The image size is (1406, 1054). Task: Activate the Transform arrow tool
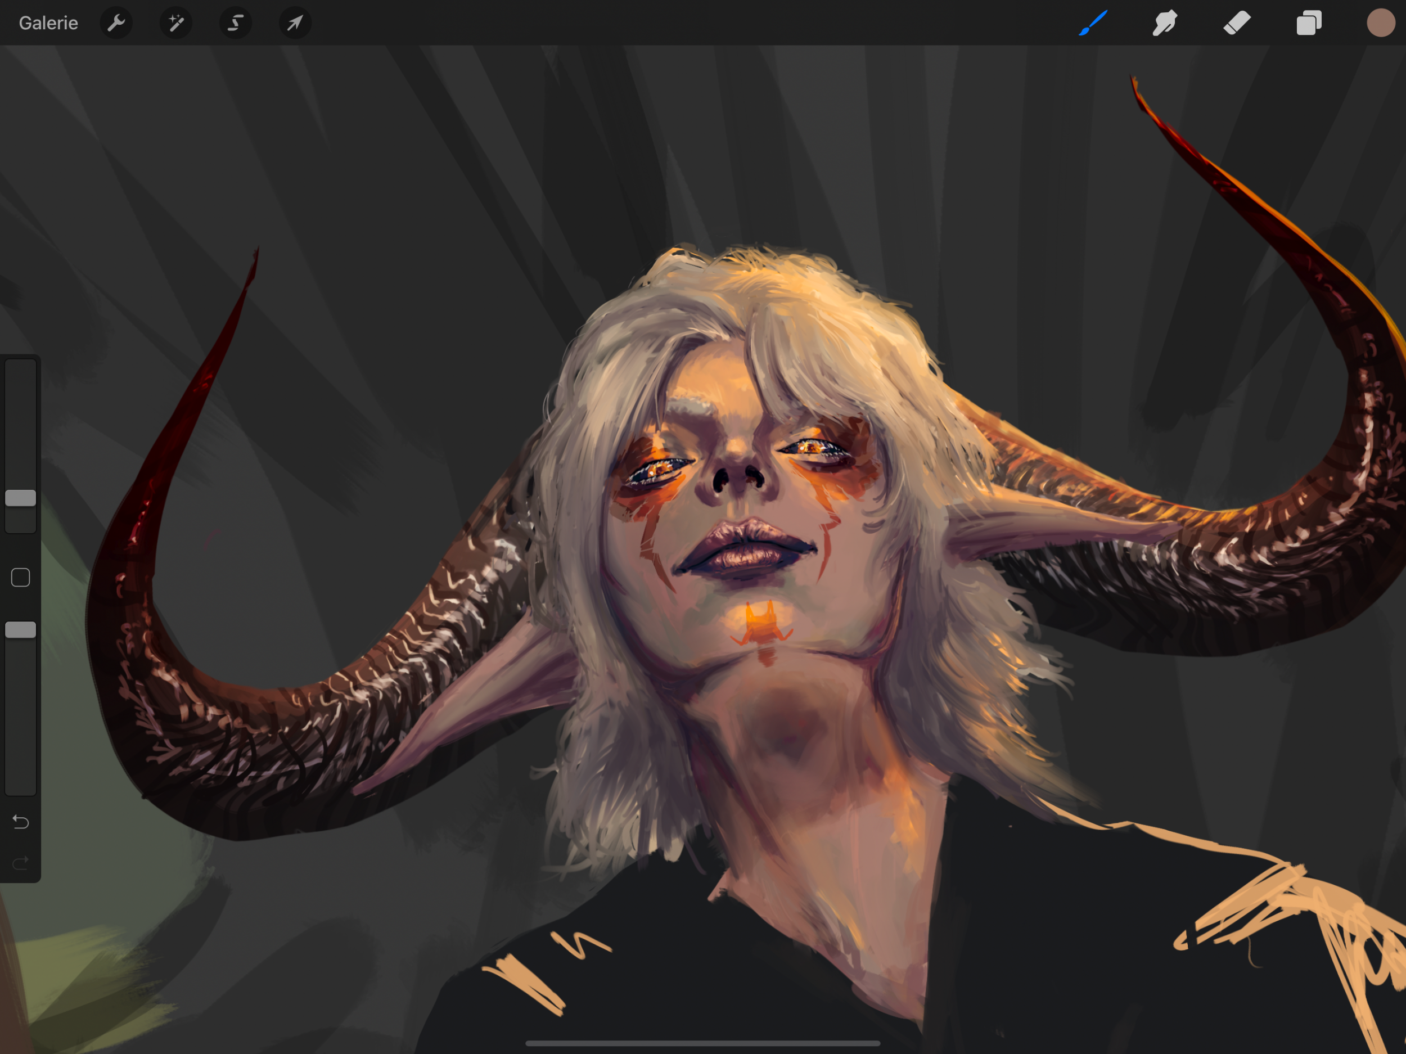[295, 24]
